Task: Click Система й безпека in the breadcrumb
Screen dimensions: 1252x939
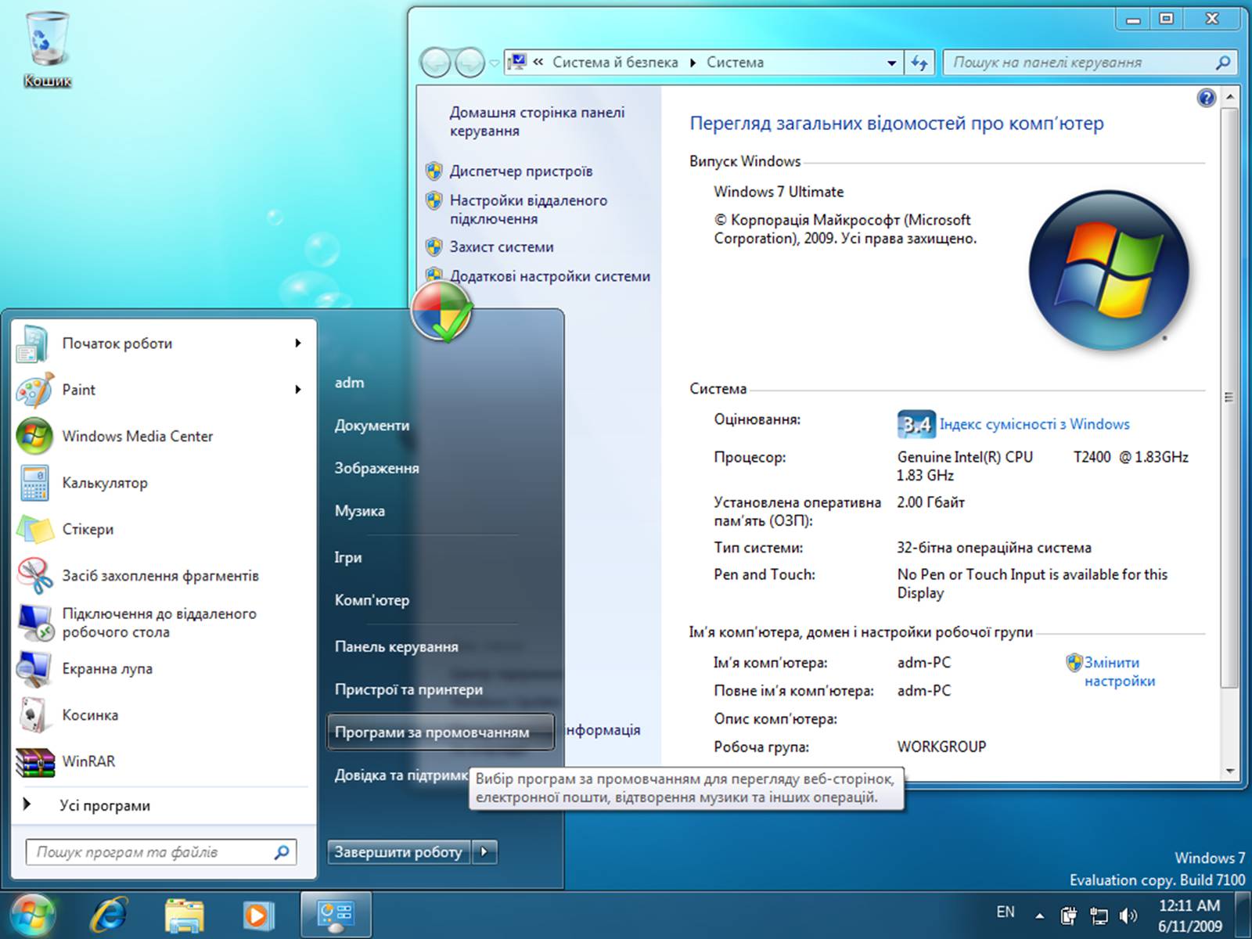Action: 615,63
